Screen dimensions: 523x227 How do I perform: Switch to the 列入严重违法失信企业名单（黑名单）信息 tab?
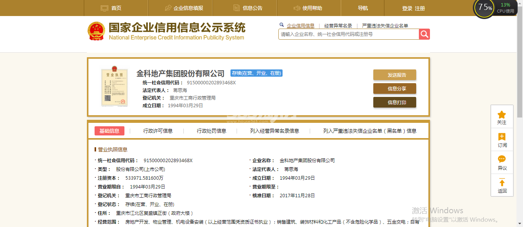click(370, 131)
